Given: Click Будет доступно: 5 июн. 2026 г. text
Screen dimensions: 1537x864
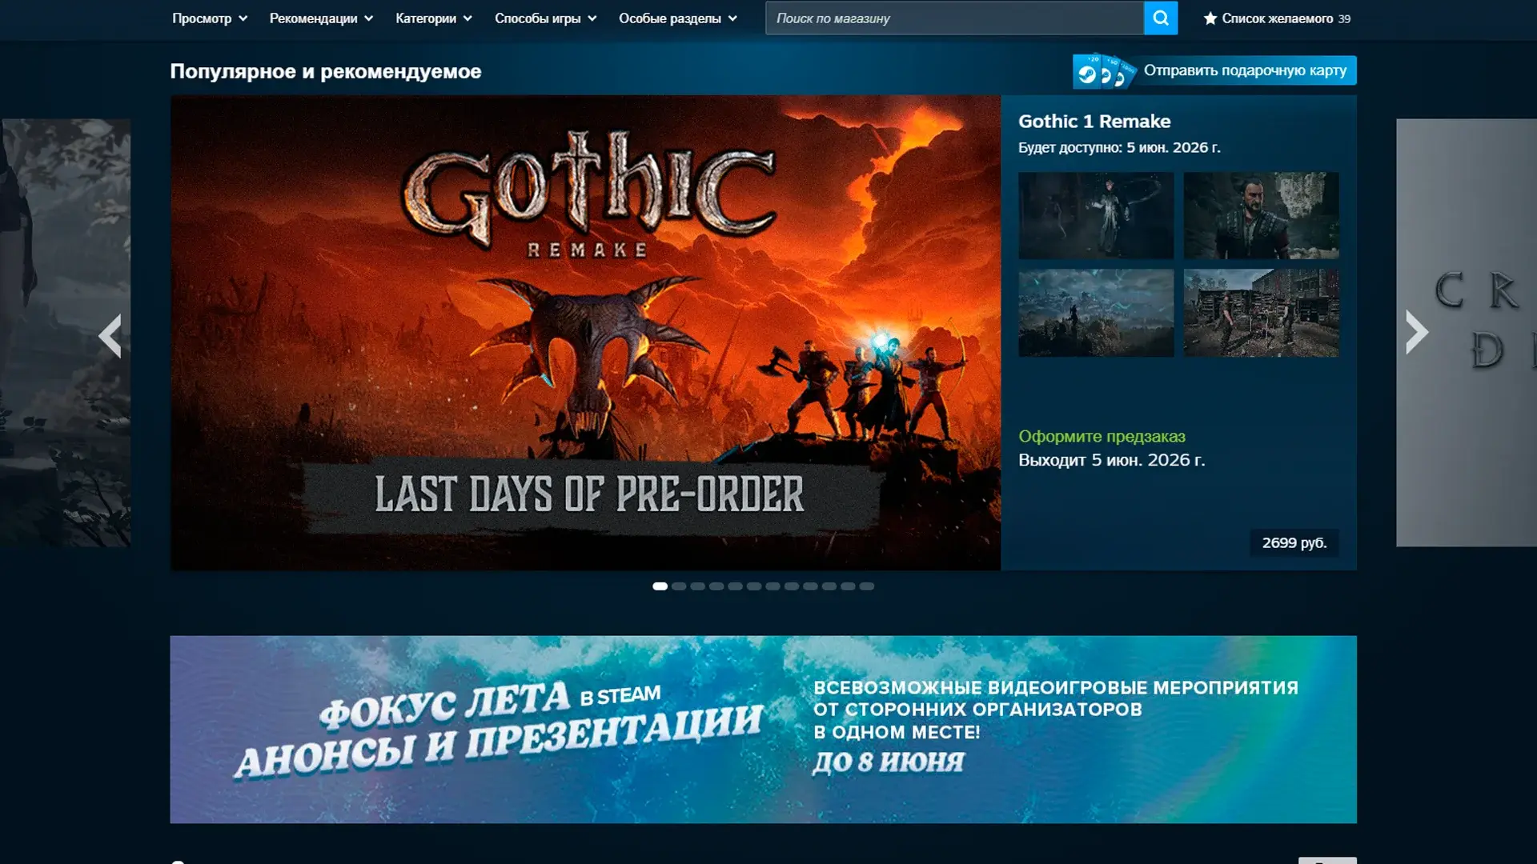Looking at the screenshot, I should (1119, 147).
